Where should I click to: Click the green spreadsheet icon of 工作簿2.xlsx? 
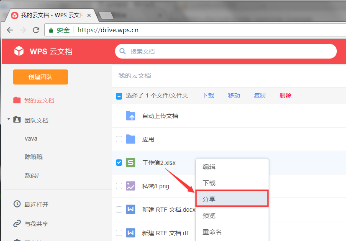[x=131, y=163]
